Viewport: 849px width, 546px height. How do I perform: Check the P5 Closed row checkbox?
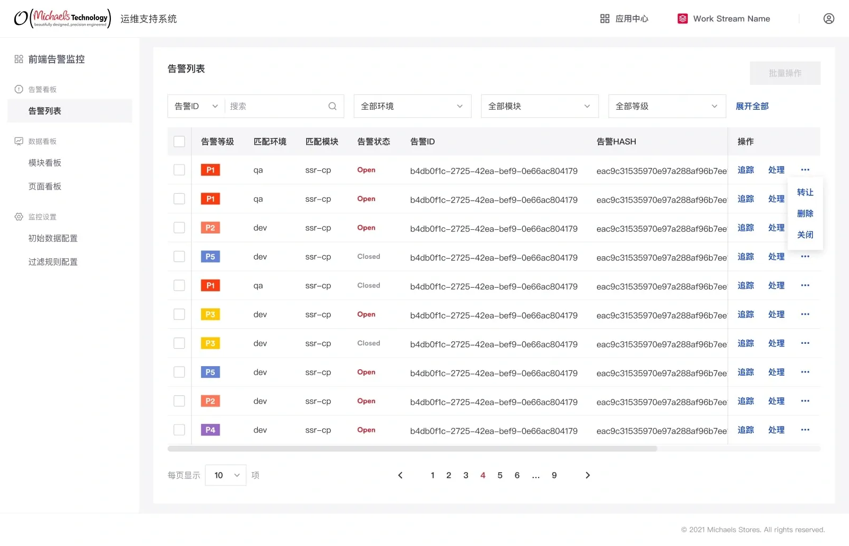(179, 256)
